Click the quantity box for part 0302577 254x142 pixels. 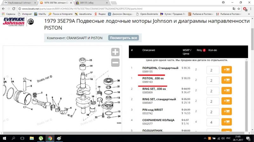pyautogui.click(x=212, y=122)
